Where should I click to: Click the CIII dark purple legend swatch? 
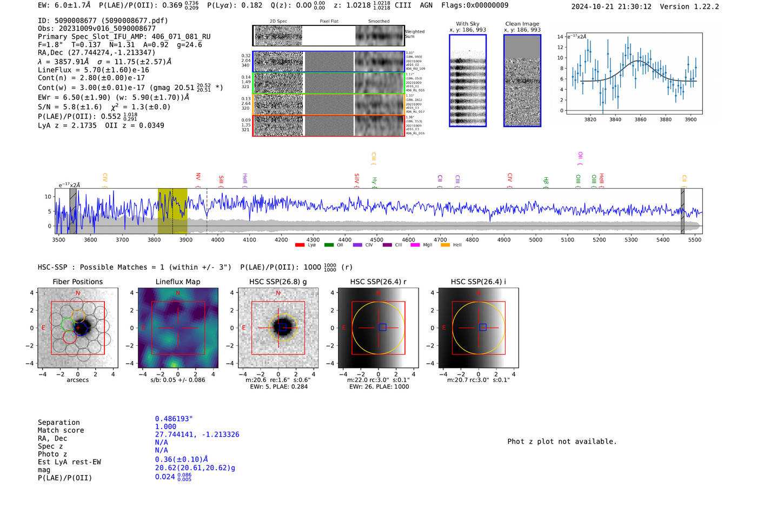tap(387, 245)
